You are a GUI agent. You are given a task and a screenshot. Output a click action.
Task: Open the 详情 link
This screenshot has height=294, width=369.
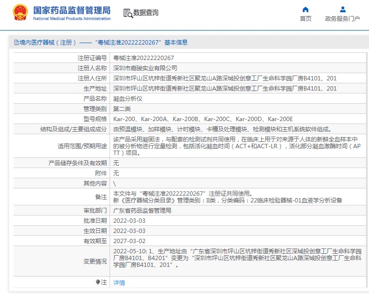[x=119, y=282]
